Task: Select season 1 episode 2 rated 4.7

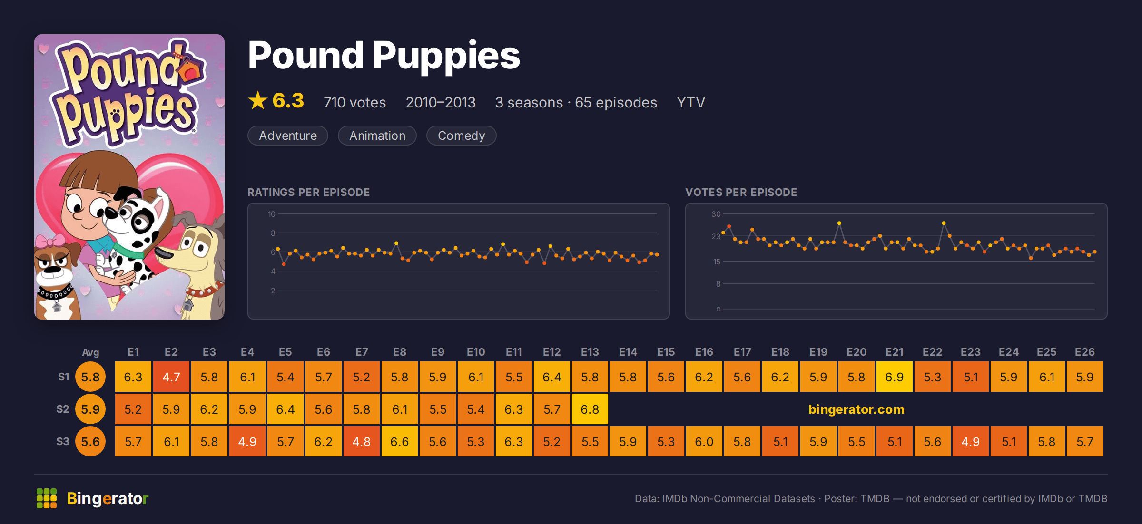Action: pyautogui.click(x=171, y=377)
